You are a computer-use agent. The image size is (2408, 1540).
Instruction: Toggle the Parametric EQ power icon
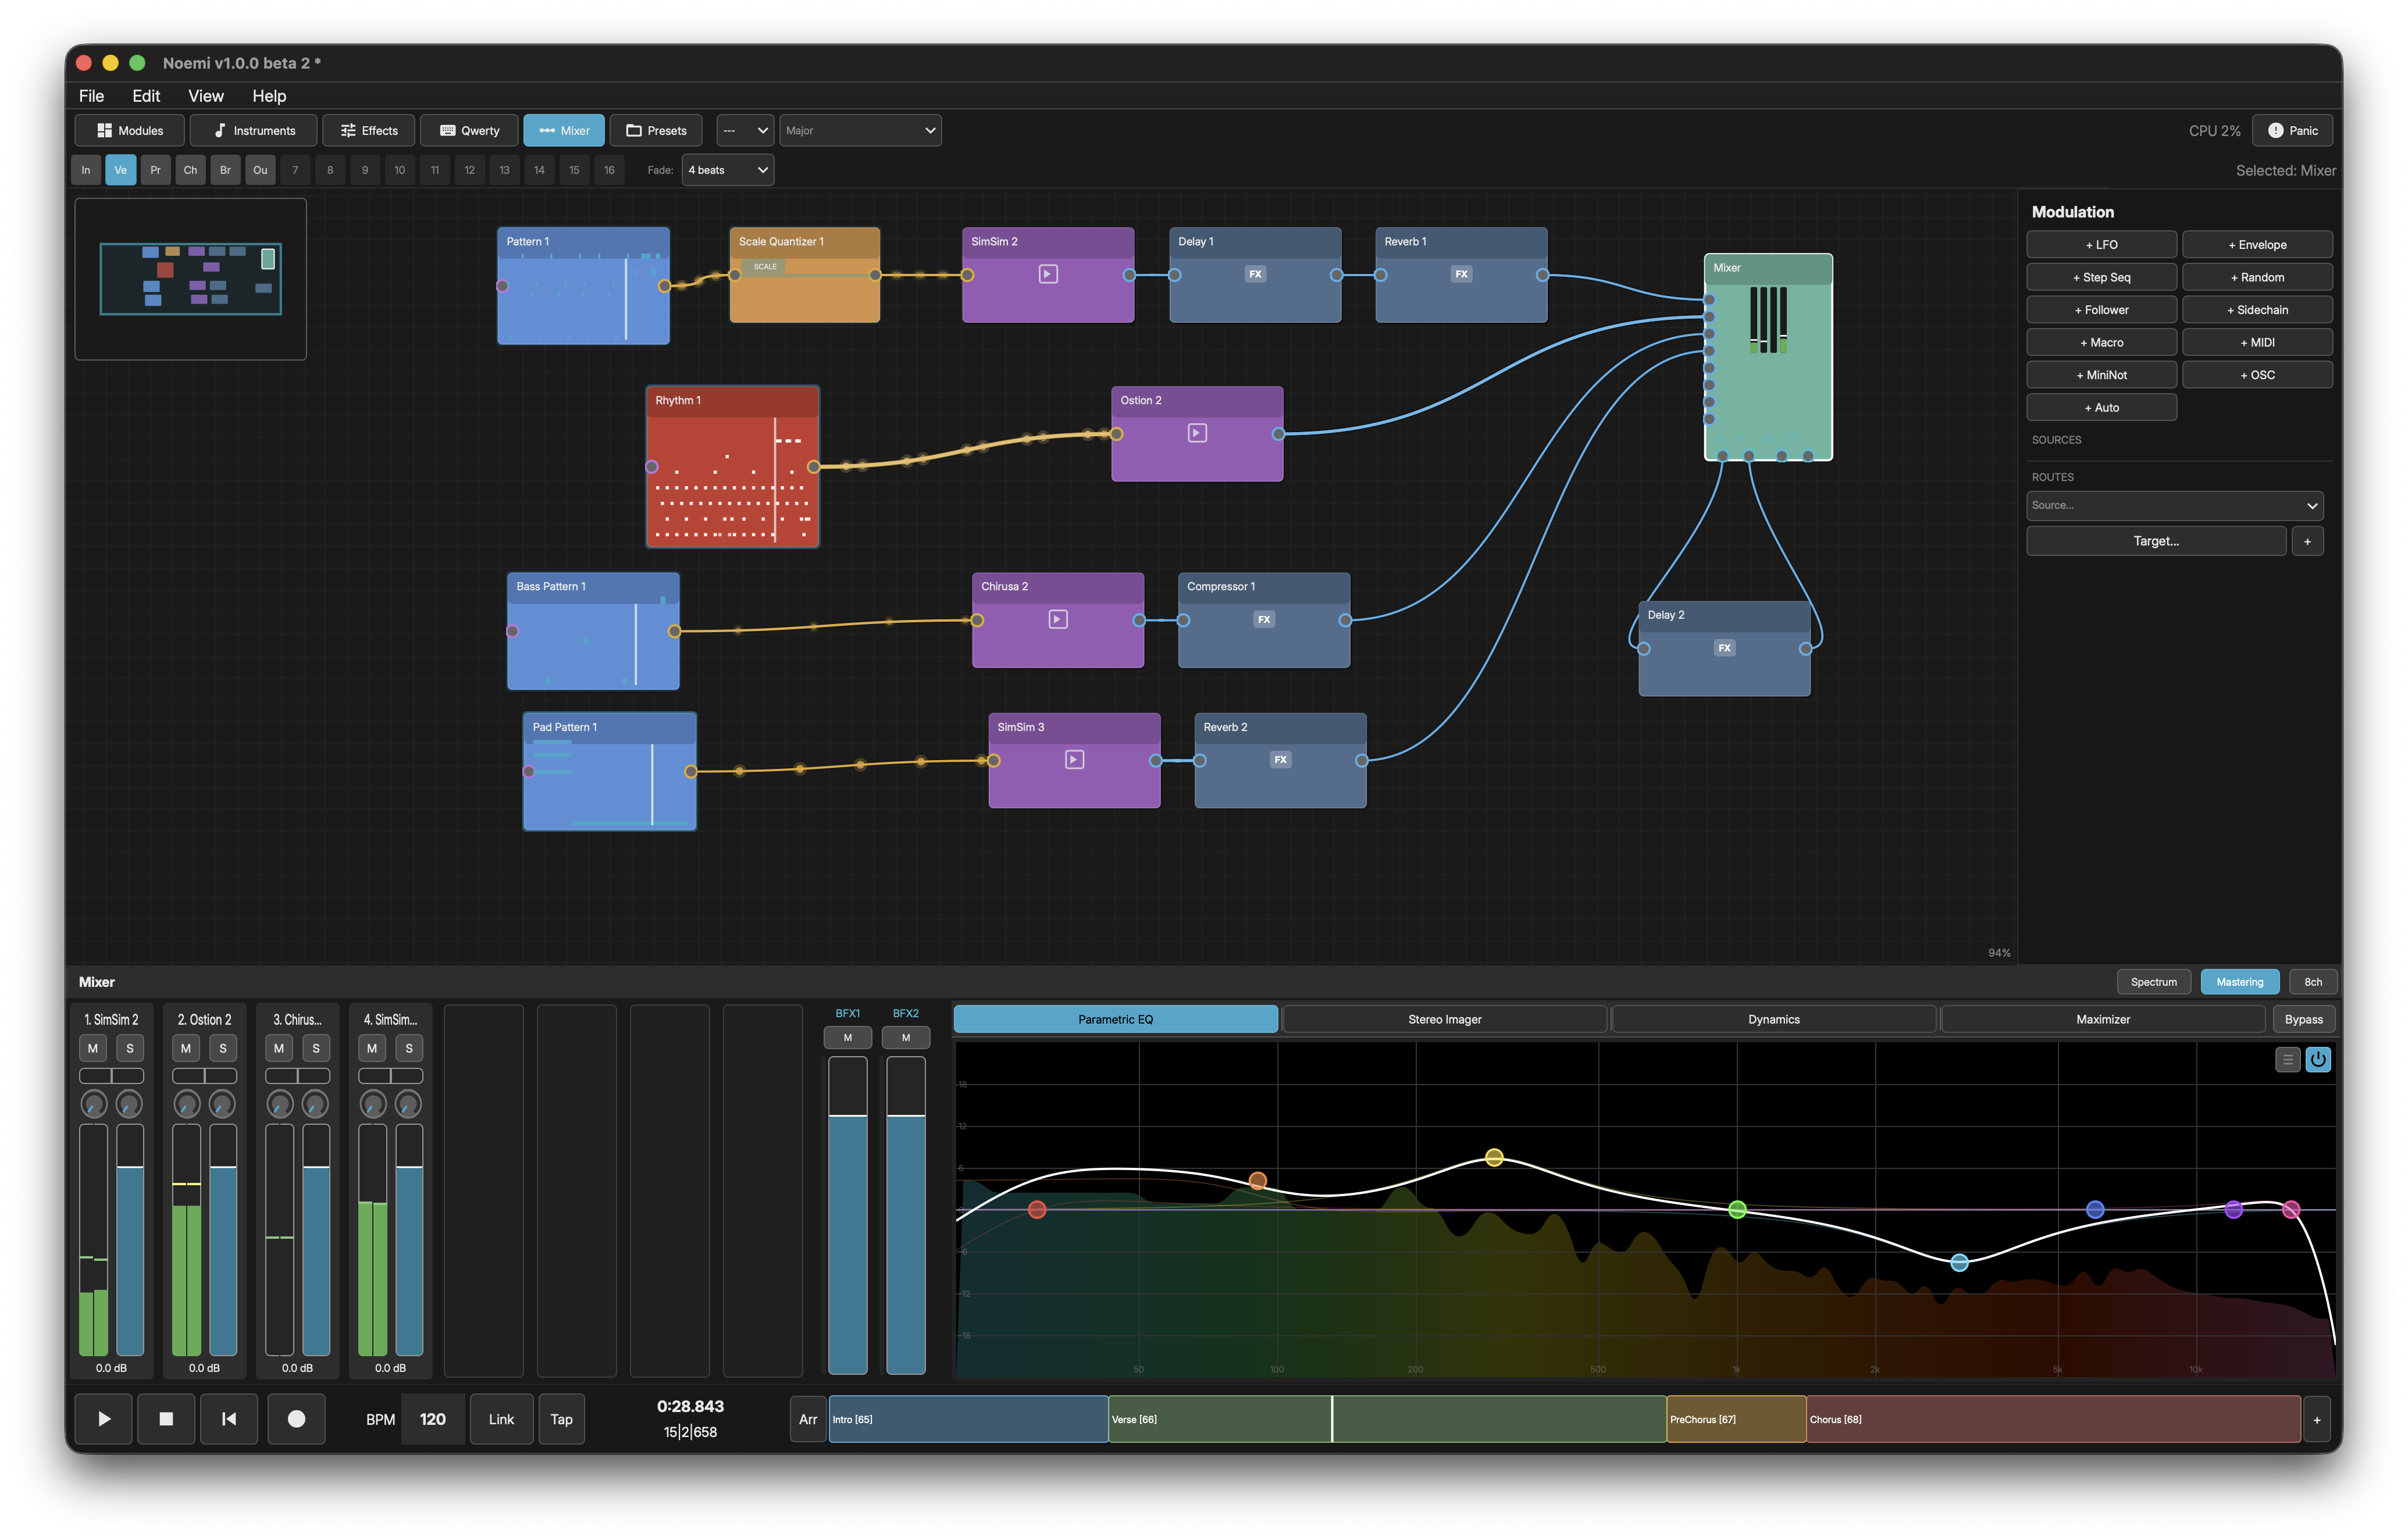pos(2317,1059)
